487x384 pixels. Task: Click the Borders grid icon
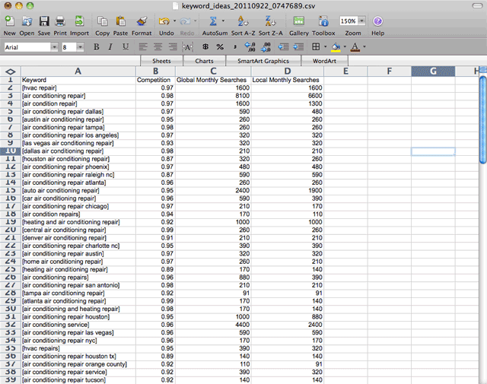click(x=316, y=47)
